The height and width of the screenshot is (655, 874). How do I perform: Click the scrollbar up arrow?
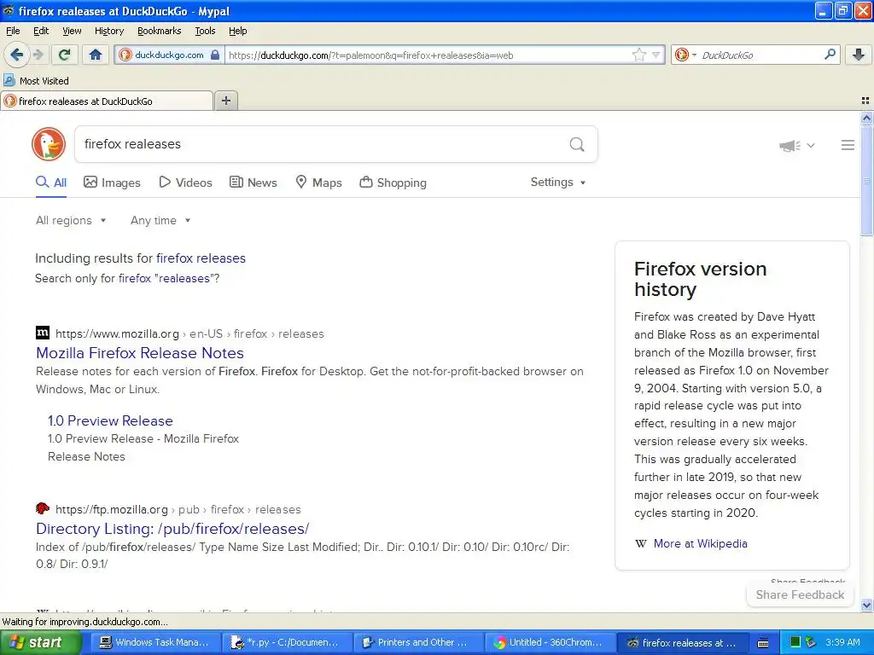point(866,118)
